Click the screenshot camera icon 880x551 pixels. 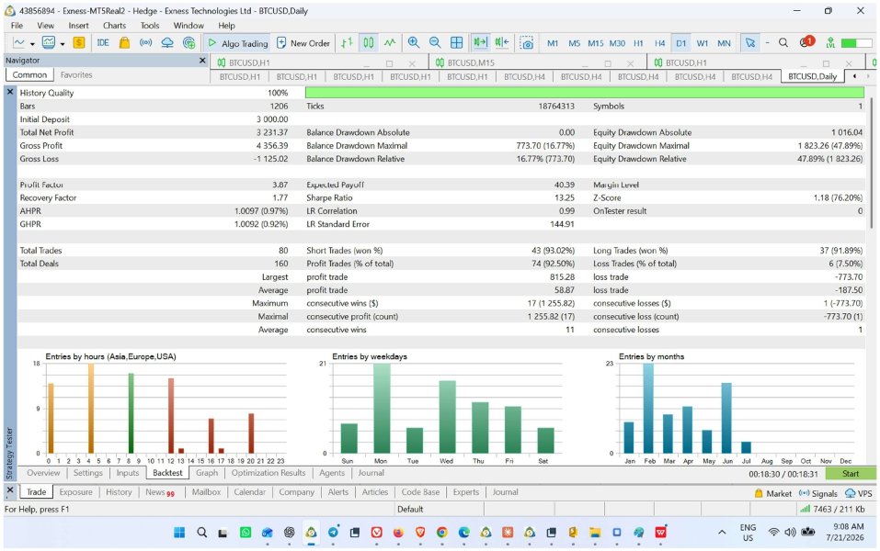pyautogui.click(x=526, y=42)
